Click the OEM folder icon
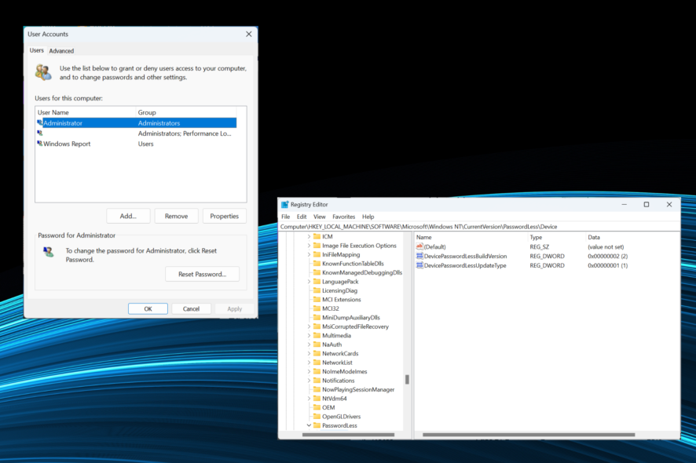 click(x=317, y=407)
